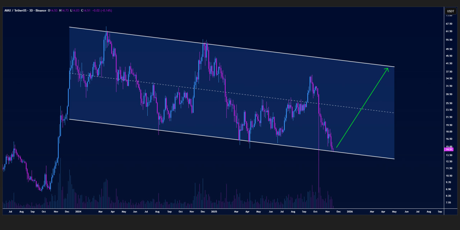Click the 8.90 price scale label
The image size is (460, 230).
pos(448,189)
